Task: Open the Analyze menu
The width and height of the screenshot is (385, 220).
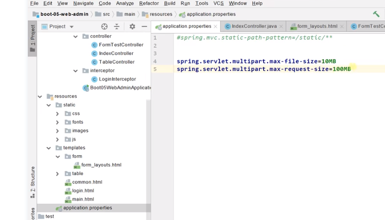Action: point(125,3)
